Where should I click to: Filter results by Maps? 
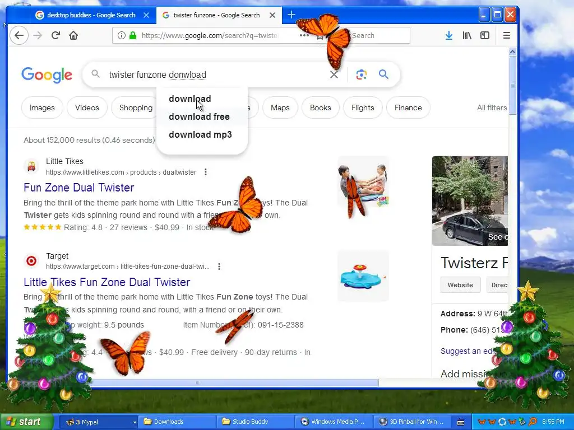pyautogui.click(x=280, y=107)
